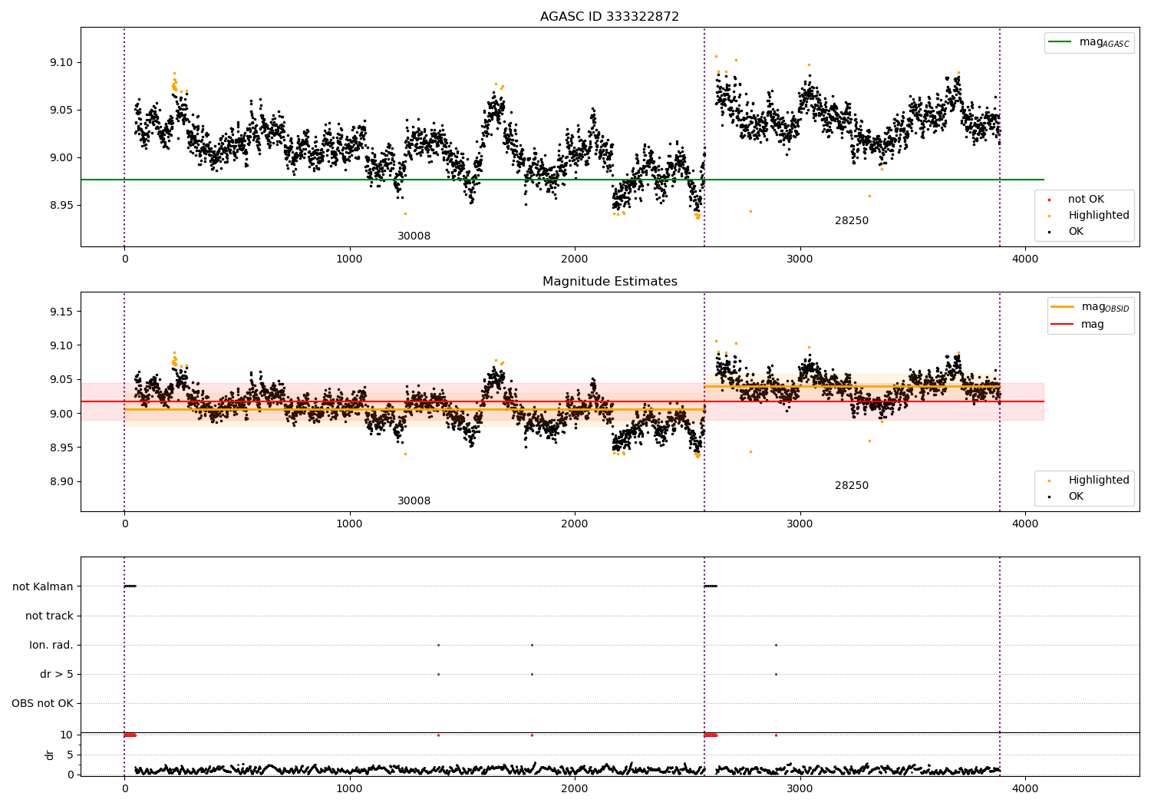
Task: Click the 9.00 y-tick in top plot
Action: (60, 157)
